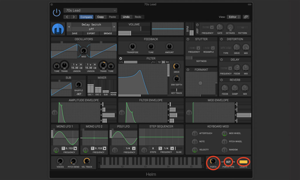Click the Velocity modulation icon
The width and height of the screenshot is (300, 180).
195,150
